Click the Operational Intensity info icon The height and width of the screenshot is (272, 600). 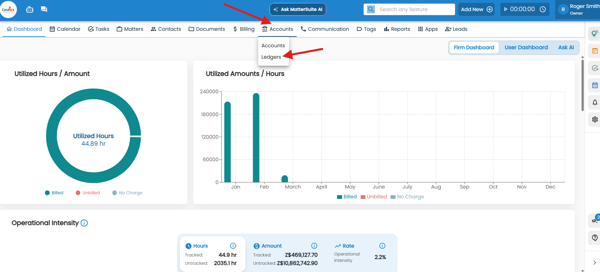(x=84, y=223)
